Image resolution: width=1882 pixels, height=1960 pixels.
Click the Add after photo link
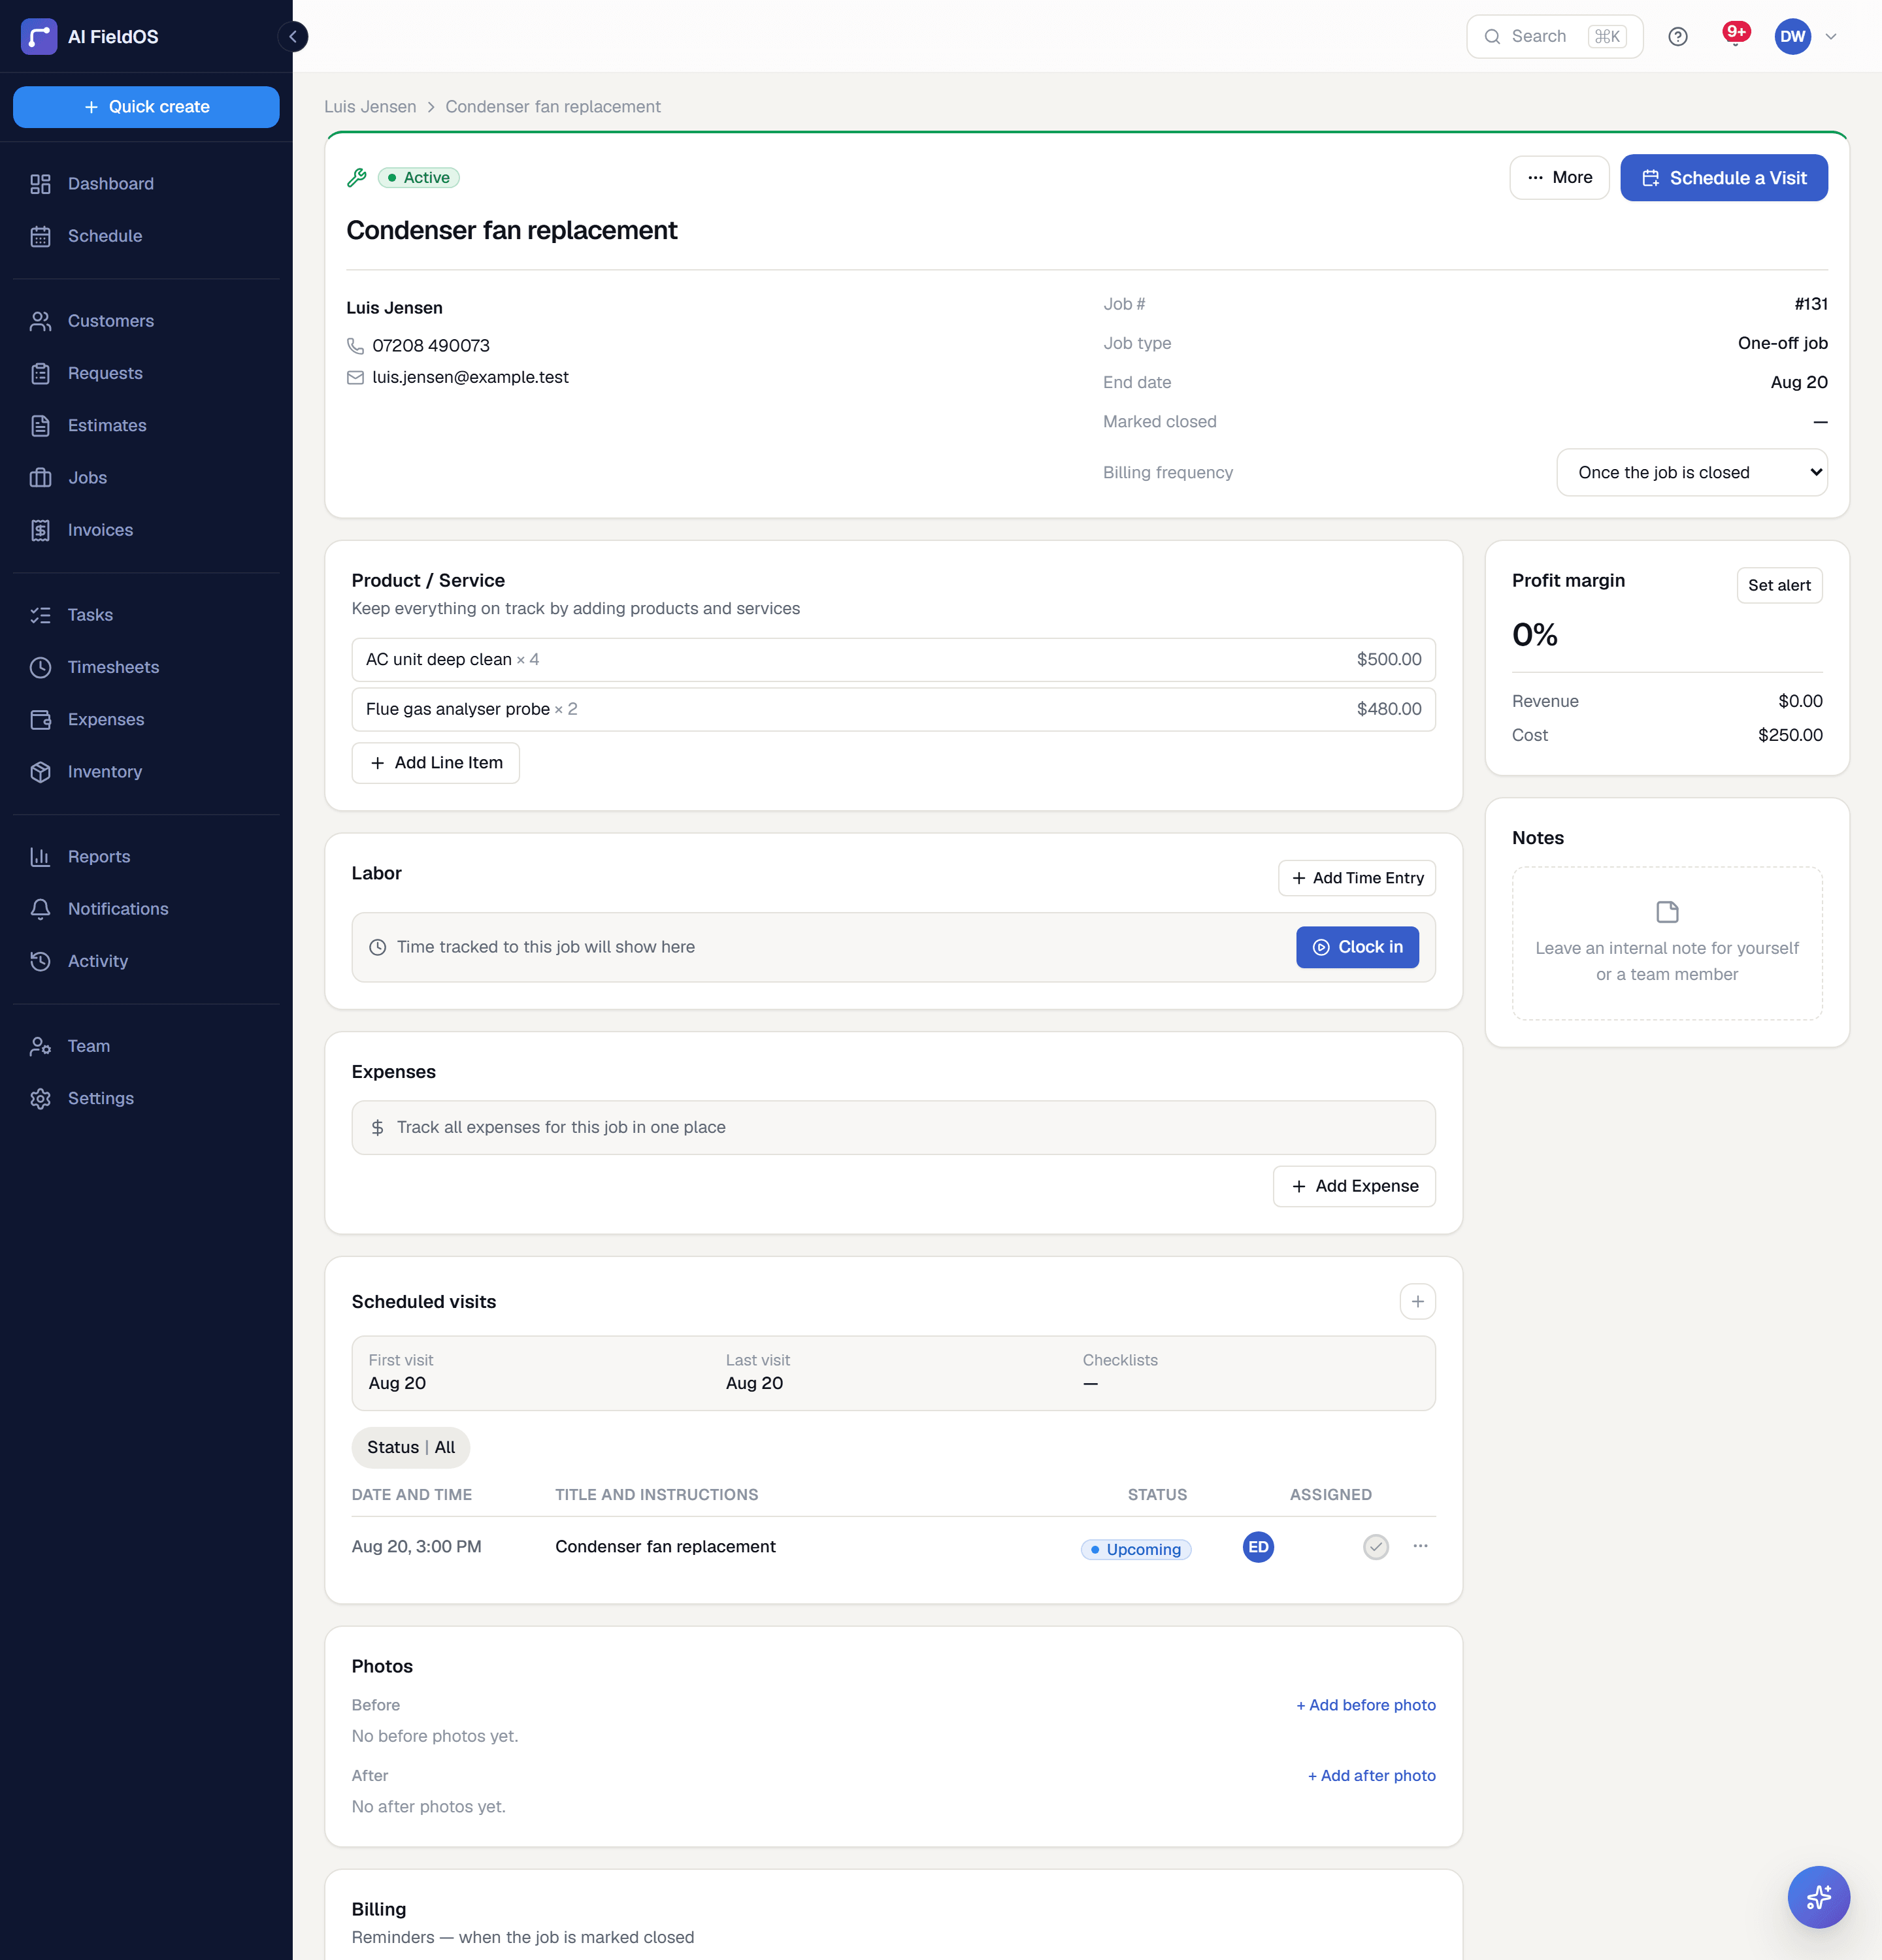point(1371,1775)
